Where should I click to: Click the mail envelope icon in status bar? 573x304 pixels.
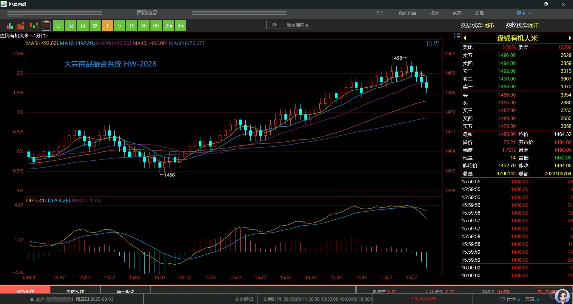[503, 299]
